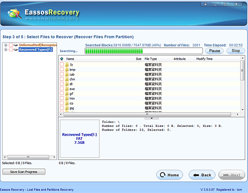Click file list scroll-left arrow
The width and height of the screenshot is (248, 193).
coord(61,114)
